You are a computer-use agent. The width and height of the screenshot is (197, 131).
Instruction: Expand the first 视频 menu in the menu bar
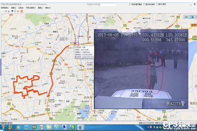(x=5, y=7)
